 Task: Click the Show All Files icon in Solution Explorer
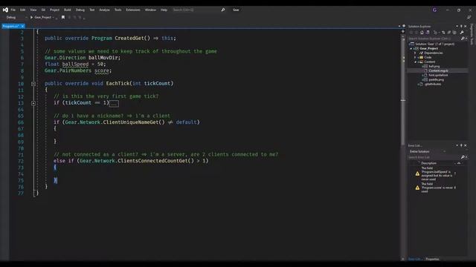(454, 33)
